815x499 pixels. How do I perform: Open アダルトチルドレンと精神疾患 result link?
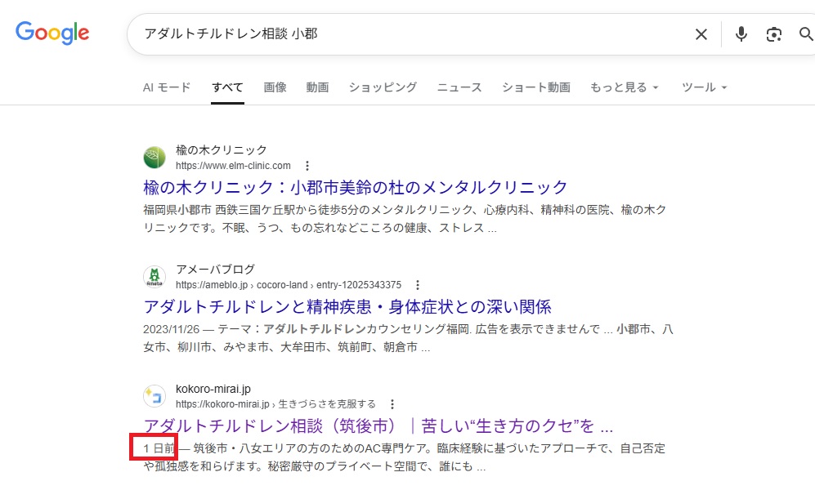click(x=347, y=307)
